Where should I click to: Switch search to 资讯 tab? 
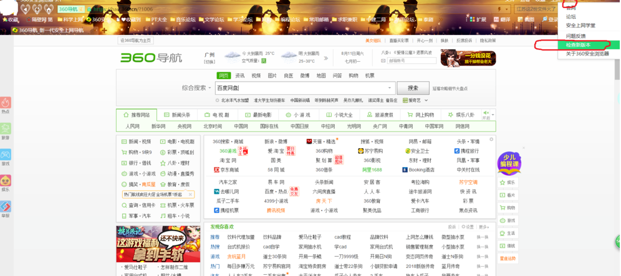(x=240, y=75)
